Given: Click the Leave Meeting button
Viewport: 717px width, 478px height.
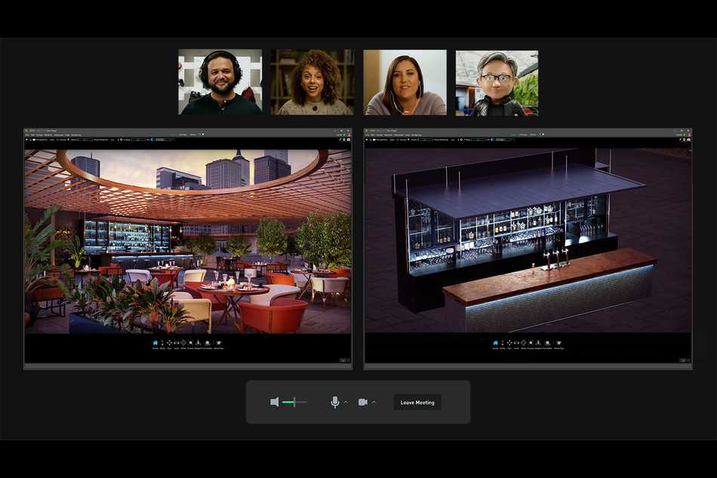Looking at the screenshot, I should click(417, 403).
